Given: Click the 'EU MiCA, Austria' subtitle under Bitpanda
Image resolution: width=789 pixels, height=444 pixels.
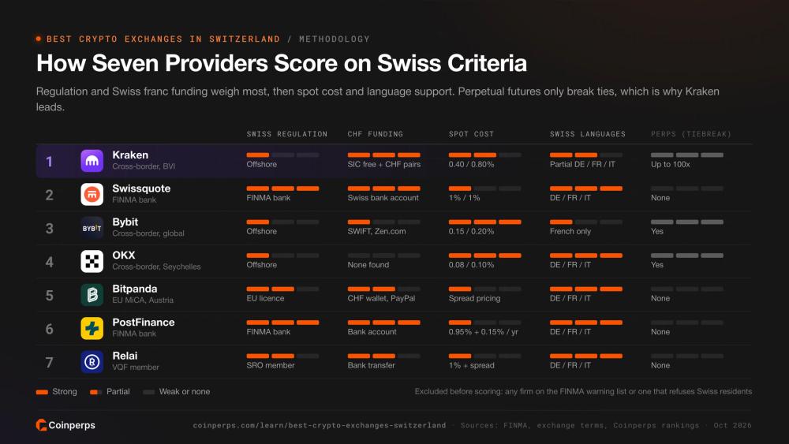Looking at the screenshot, I should [x=143, y=300].
